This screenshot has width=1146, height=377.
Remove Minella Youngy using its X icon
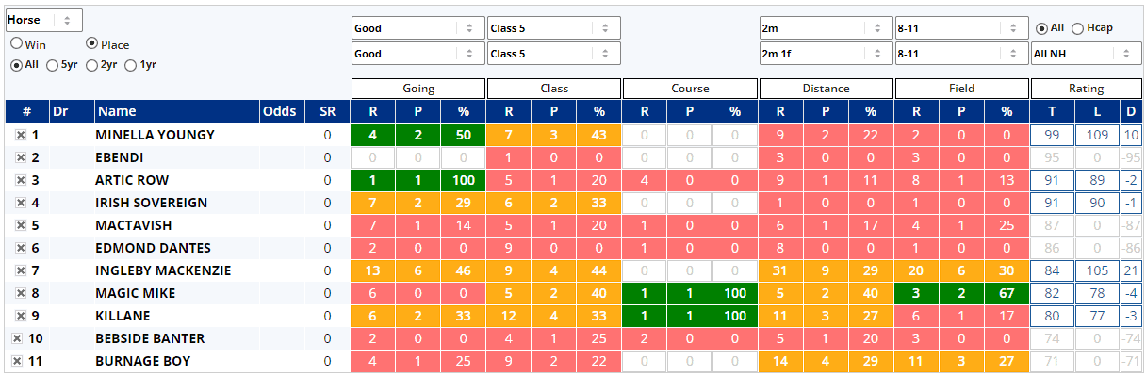[x=20, y=135]
